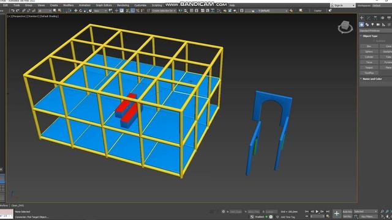The image size is (392, 220).
Task: Open the Selected key filter dropdown
Action: point(366,211)
